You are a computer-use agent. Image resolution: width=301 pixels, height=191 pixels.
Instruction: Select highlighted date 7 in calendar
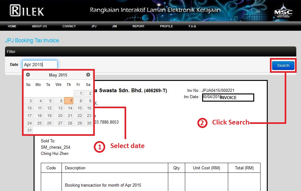[x=69, y=101]
